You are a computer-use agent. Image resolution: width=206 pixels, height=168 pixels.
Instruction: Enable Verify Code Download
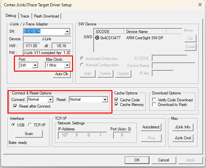click(154, 100)
